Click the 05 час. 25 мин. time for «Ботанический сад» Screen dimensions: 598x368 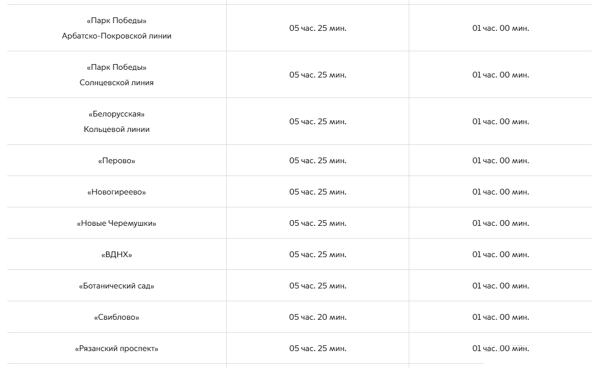(x=317, y=286)
